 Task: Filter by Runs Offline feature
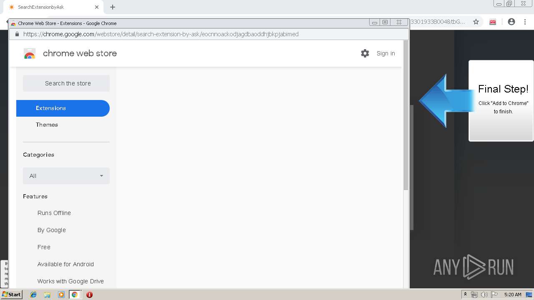pos(54,213)
